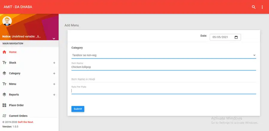Expand the Menu submenu plus sign
269x131 pixels.
(x=54, y=84)
